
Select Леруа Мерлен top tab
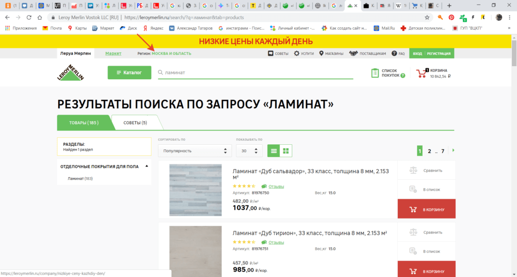coord(76,53)
